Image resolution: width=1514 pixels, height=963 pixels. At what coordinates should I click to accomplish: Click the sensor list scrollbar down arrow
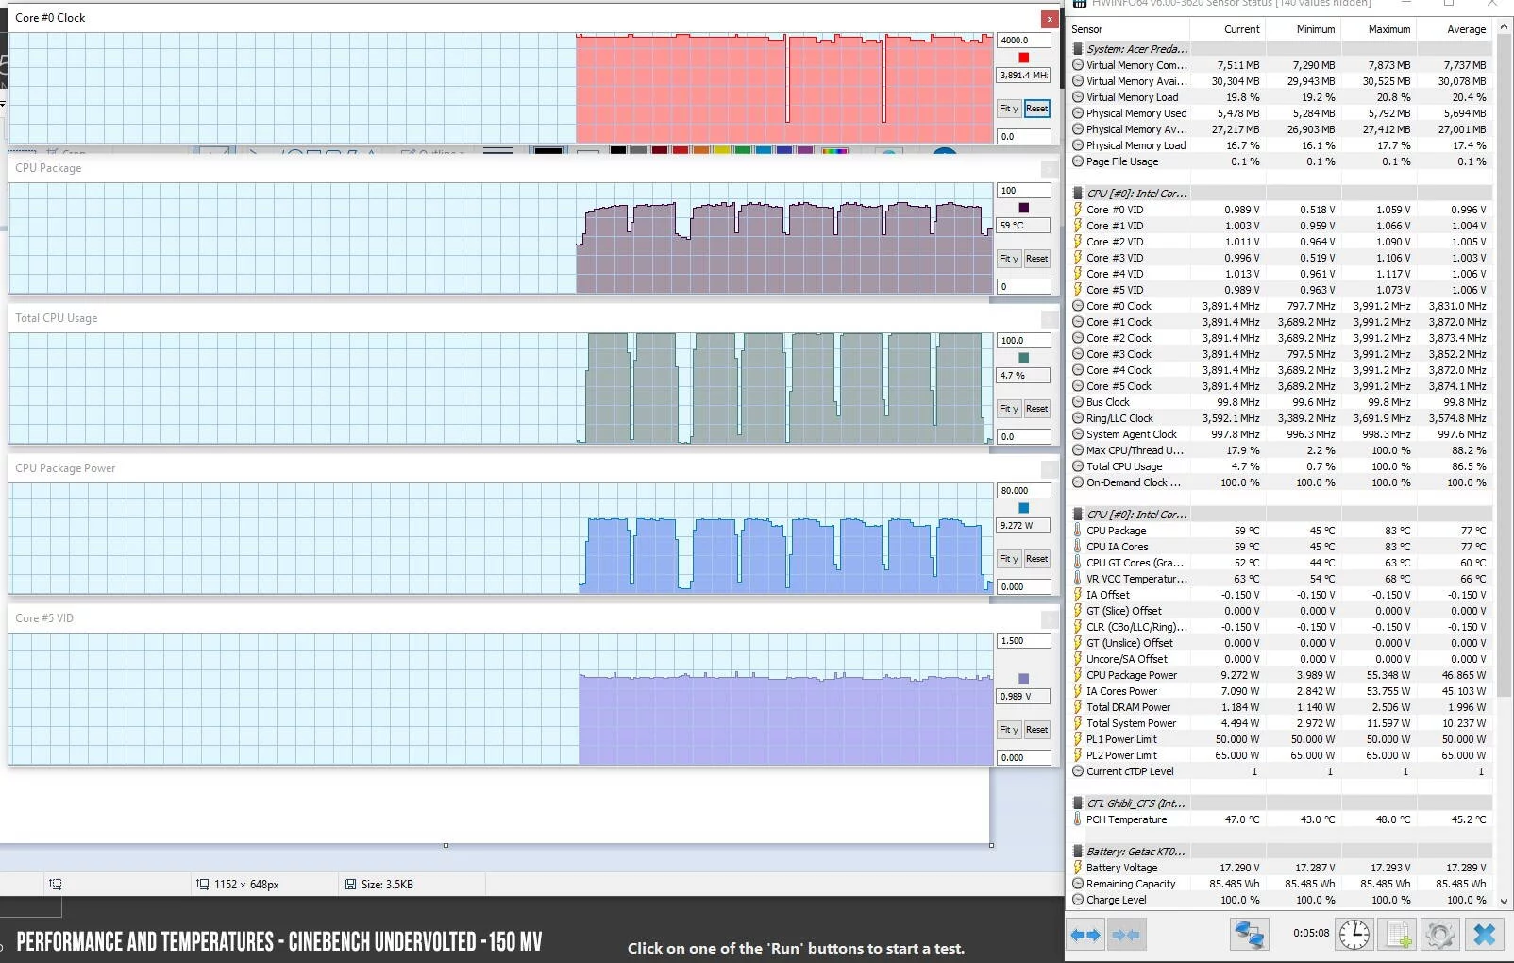(x=1505, y=902)
